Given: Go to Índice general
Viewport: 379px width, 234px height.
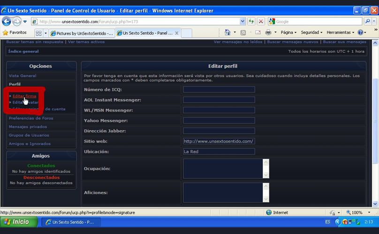Looking at the screenshot, I should (x=23, y=51).
